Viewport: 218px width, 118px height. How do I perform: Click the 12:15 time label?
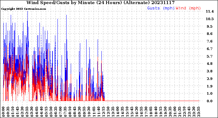103,112
